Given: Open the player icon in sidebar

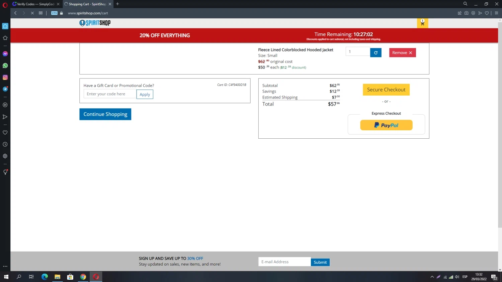Looking at the screenshot, I should click(x=5, y=105).
